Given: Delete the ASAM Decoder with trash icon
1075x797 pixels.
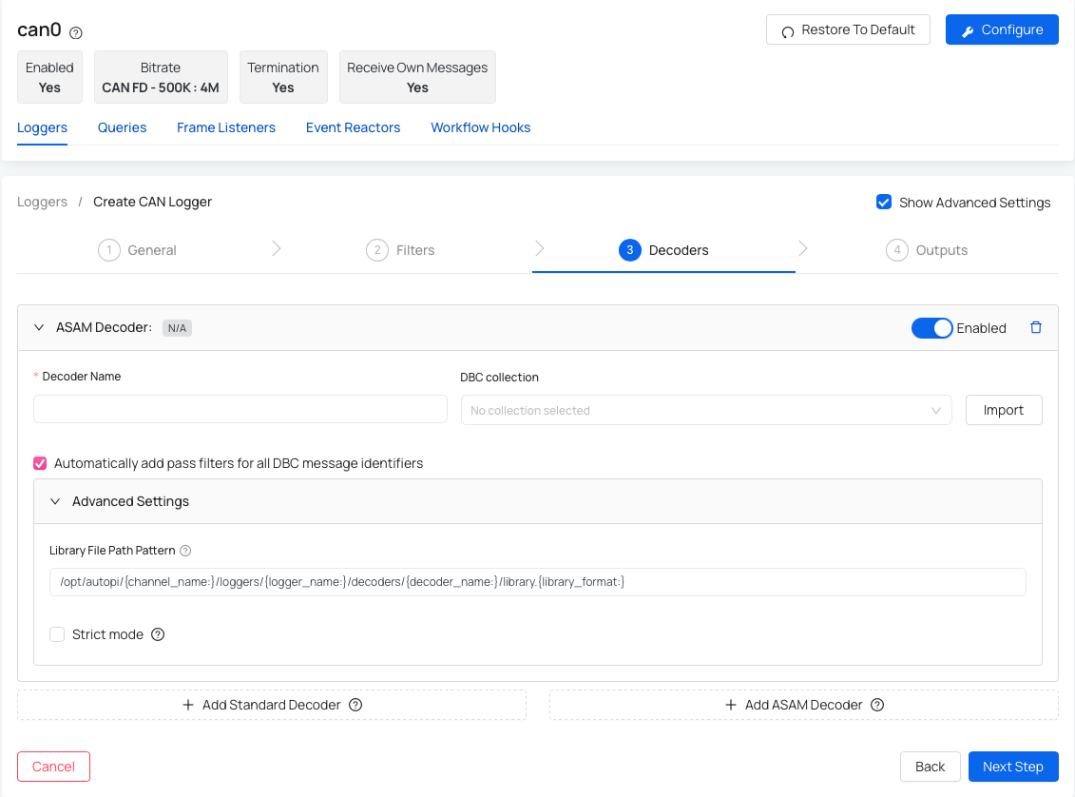Looking at the screenshot, I should coord(1036,327).
